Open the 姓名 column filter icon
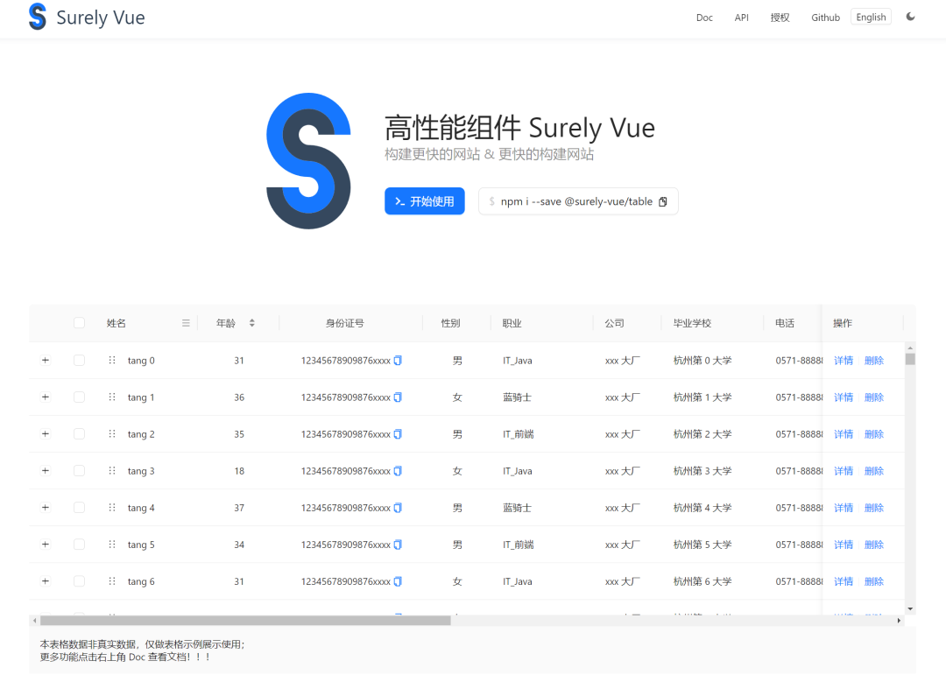Image resolution: width=946 pixels, height=689 pixels. click(x=186, y=322)
